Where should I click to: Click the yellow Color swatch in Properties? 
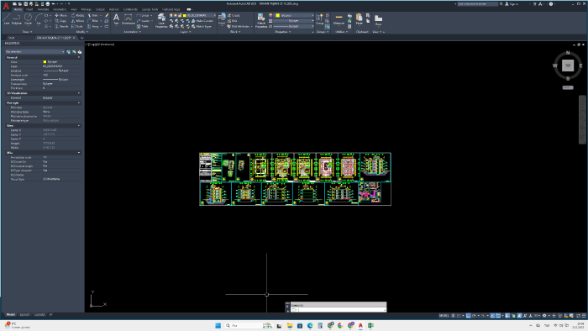[x=45, y=62]
